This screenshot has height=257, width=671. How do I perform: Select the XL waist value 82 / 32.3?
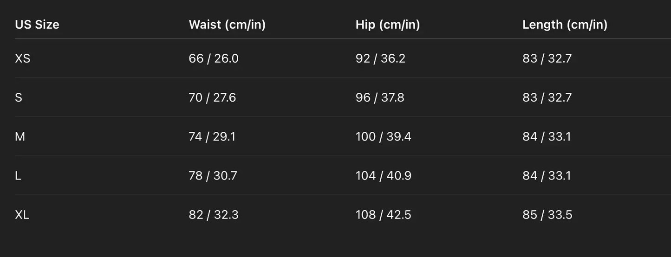214,215
